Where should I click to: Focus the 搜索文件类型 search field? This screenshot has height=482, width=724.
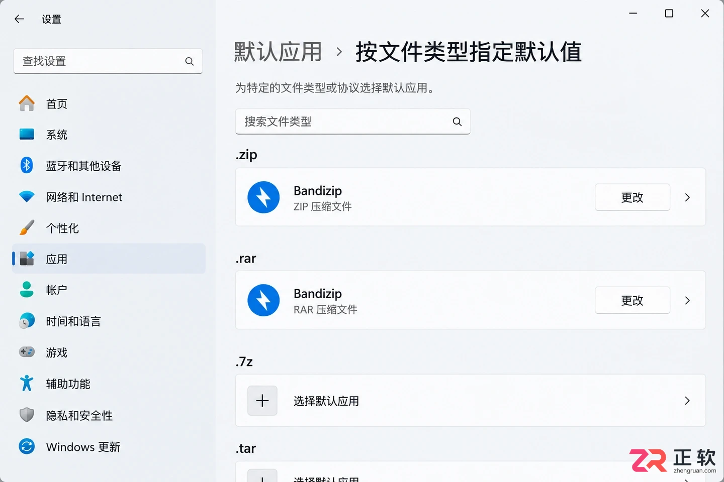(x=353, y=122)
